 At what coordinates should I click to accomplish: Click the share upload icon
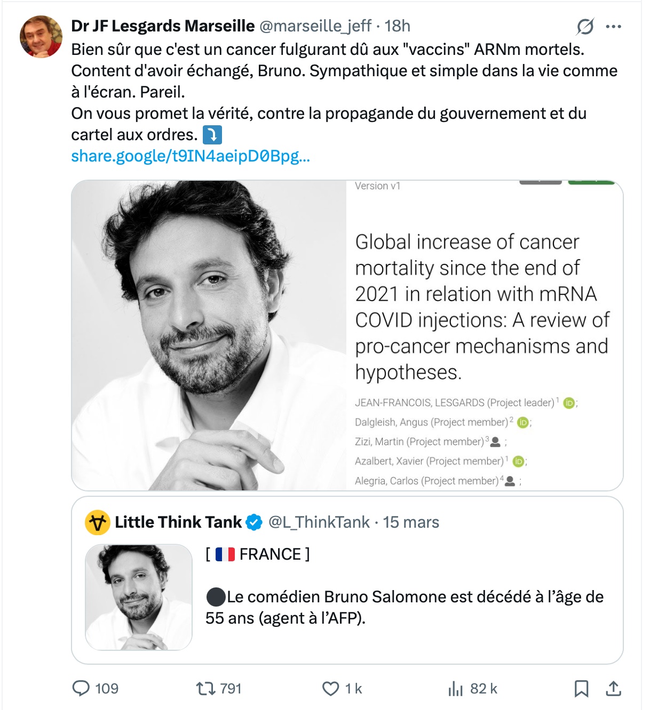[x=613, y=689]
